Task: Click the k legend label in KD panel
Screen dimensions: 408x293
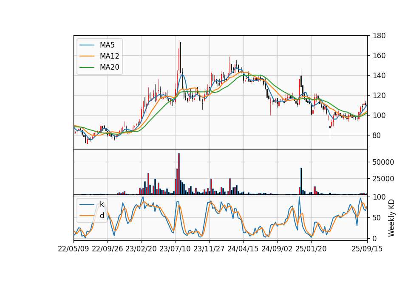Action: click(102, 204)
